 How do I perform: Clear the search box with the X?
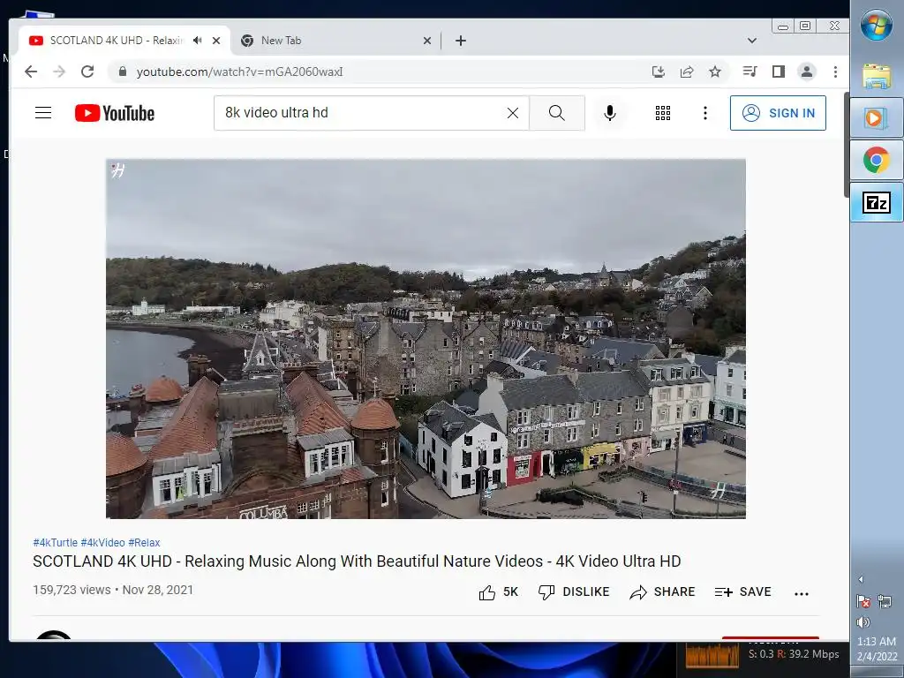point(513,113)
